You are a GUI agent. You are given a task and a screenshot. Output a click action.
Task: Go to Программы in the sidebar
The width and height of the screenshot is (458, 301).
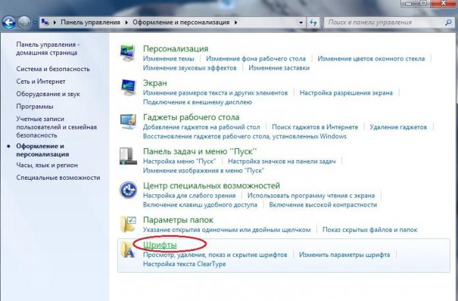[x=35, y=107]
